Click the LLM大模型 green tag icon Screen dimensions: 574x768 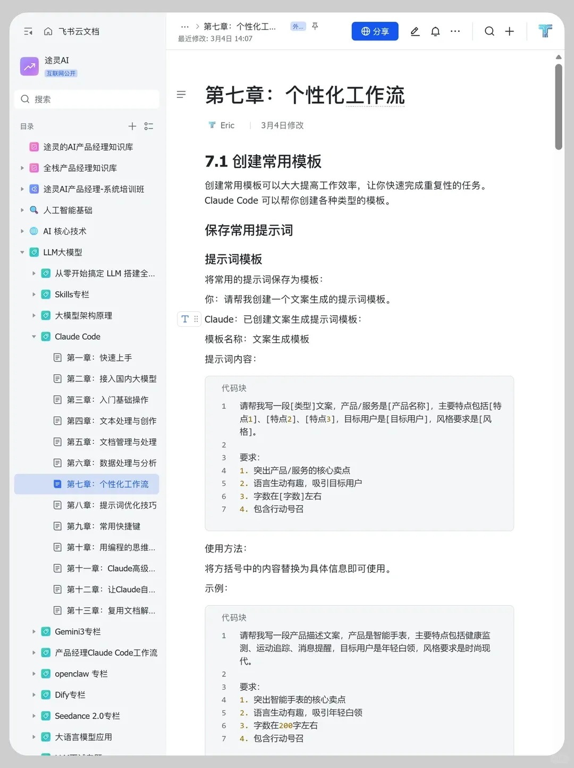34,252
